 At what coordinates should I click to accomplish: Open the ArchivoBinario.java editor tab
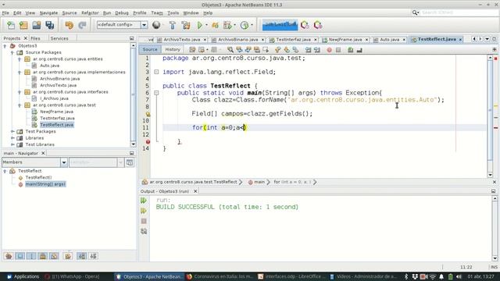[x=237, y=40]
